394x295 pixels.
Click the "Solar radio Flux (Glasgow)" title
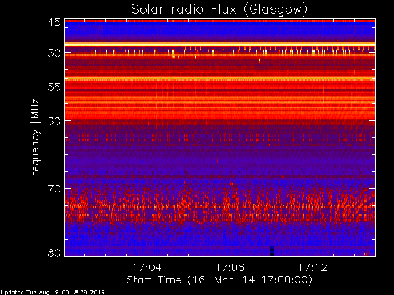pyautogui.click(x=219, y=10)
